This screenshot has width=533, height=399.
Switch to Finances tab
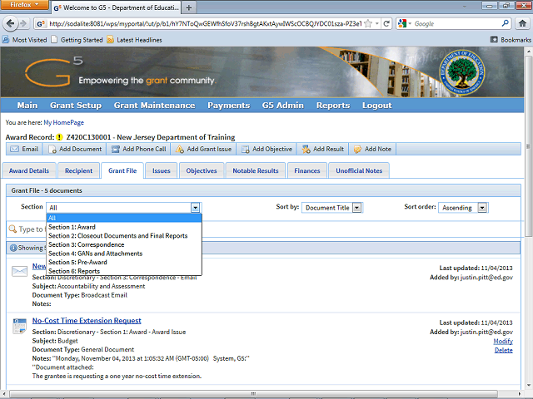pyautogui.click(x=307, y=170)
